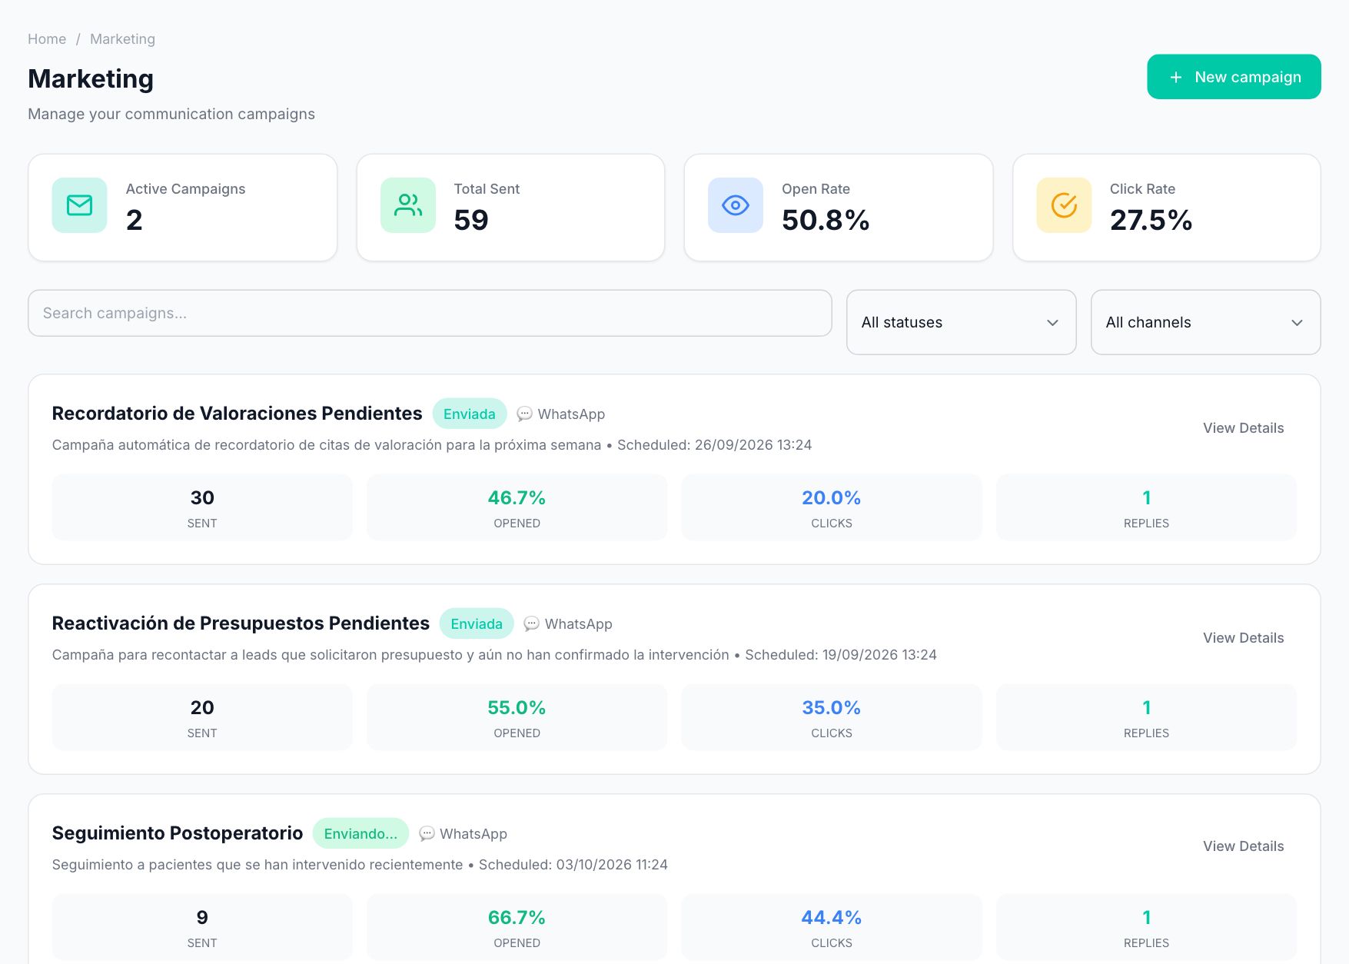Click Enviada badge on Recordatorio campaign

click(470, 414)
